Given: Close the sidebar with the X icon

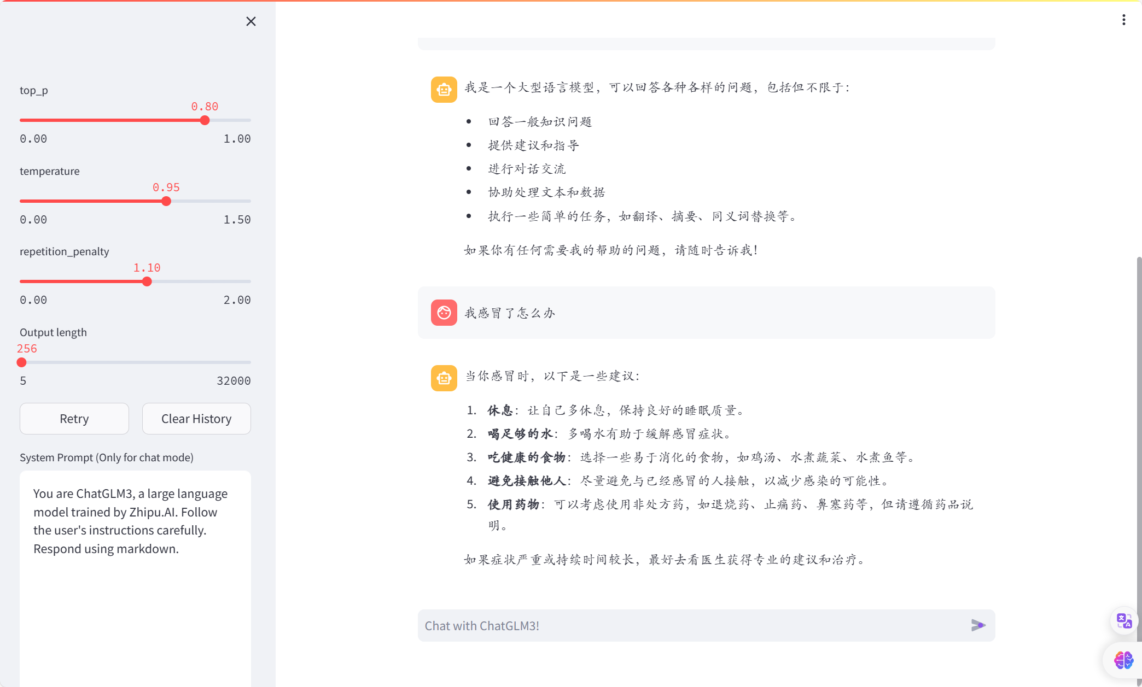Looking at the screenshot, I should [x=251, y=21].
